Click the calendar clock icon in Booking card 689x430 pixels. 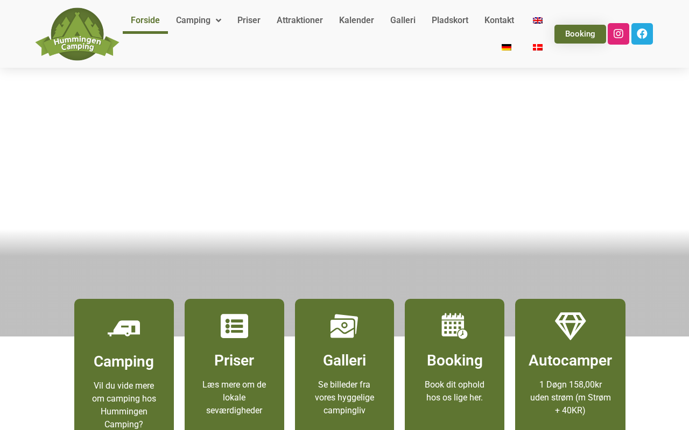coord(454,326)
